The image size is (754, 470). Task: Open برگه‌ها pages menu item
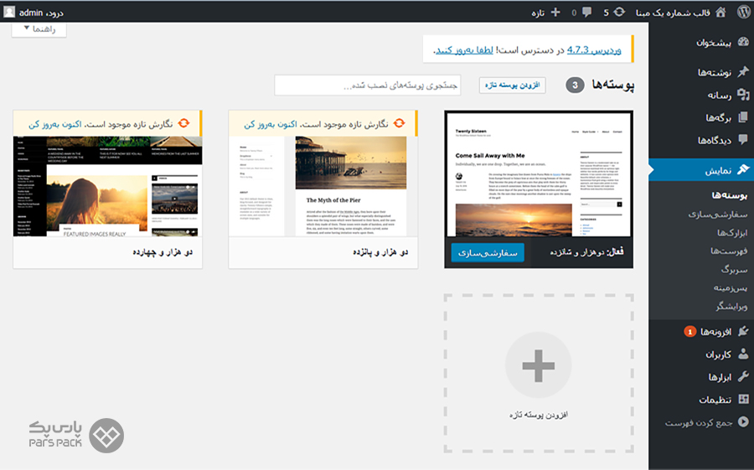coord(719,117)
